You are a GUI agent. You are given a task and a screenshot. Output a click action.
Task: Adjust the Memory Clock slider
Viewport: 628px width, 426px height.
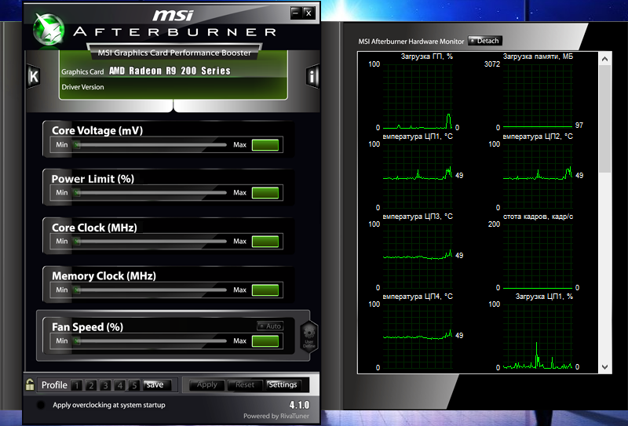150,289
